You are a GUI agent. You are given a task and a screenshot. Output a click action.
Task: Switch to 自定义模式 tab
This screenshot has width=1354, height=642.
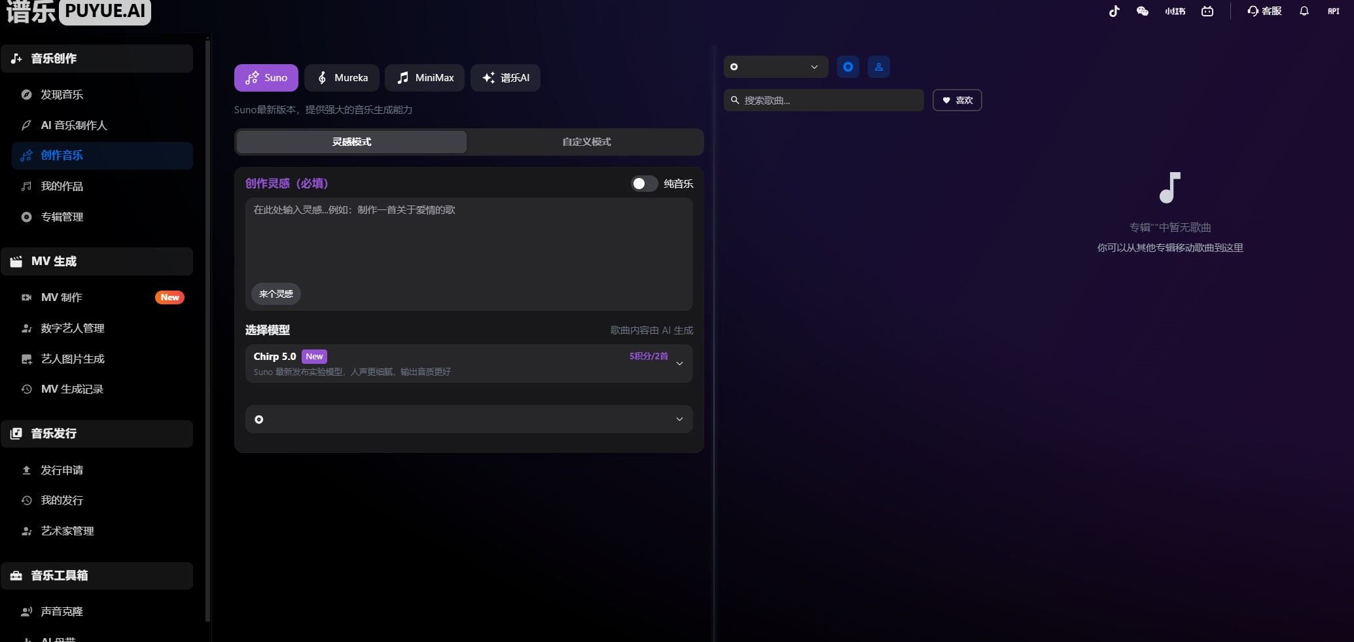click(x=586, y=142)
